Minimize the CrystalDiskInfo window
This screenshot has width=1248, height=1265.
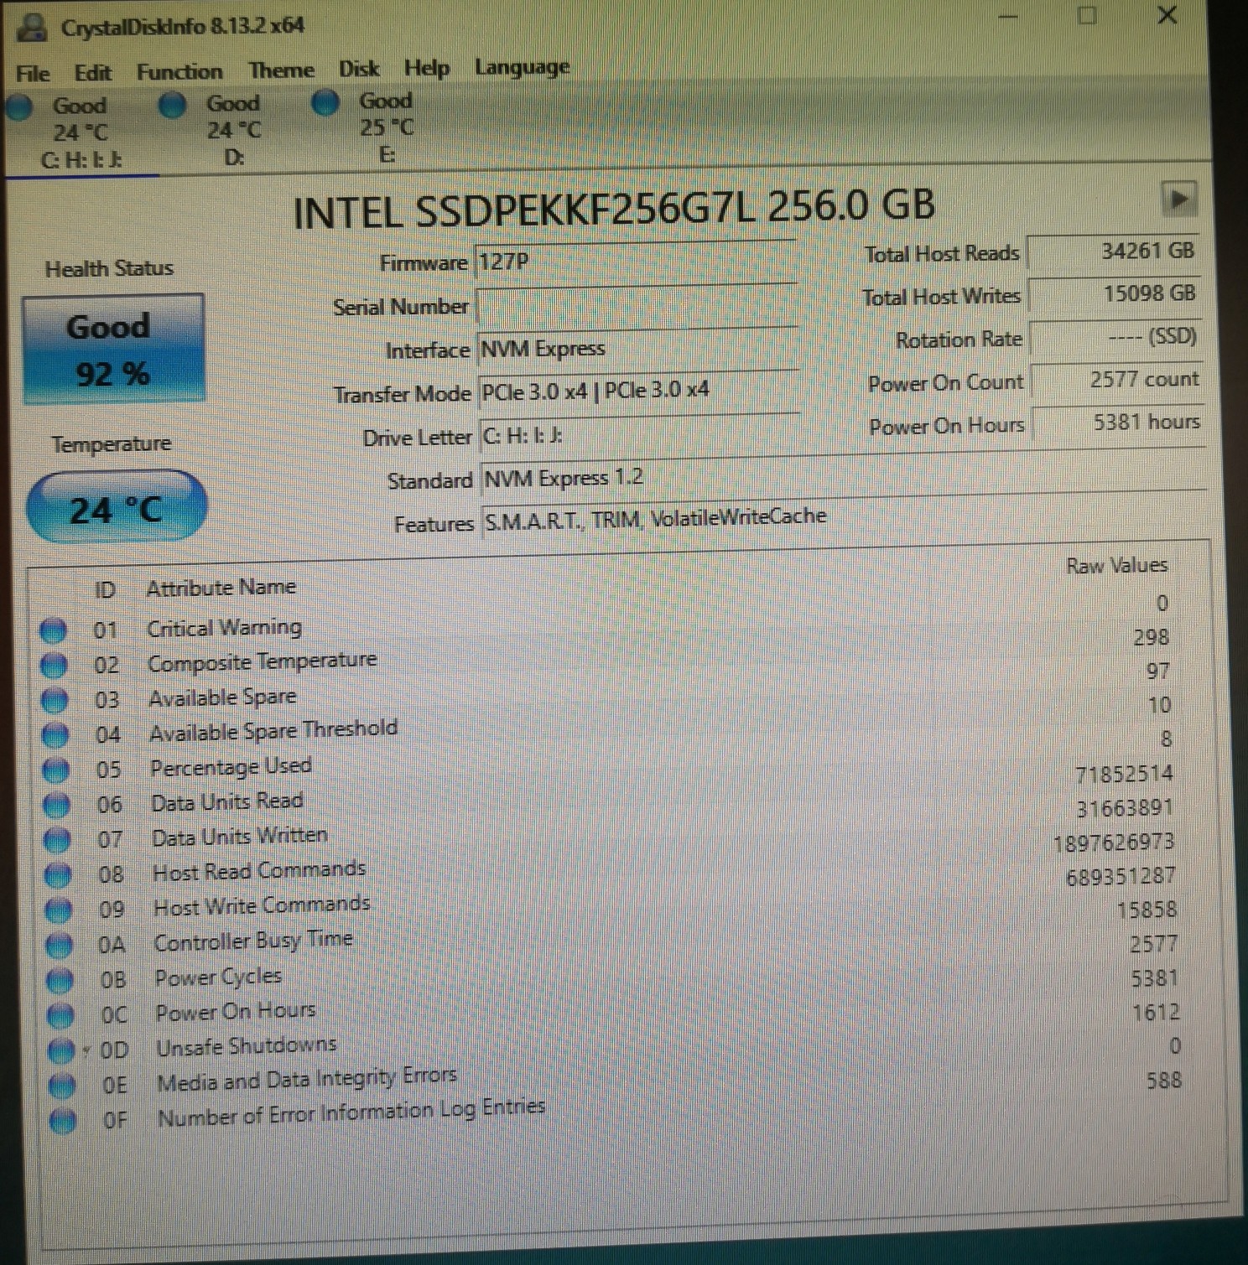click(1008, 16)
